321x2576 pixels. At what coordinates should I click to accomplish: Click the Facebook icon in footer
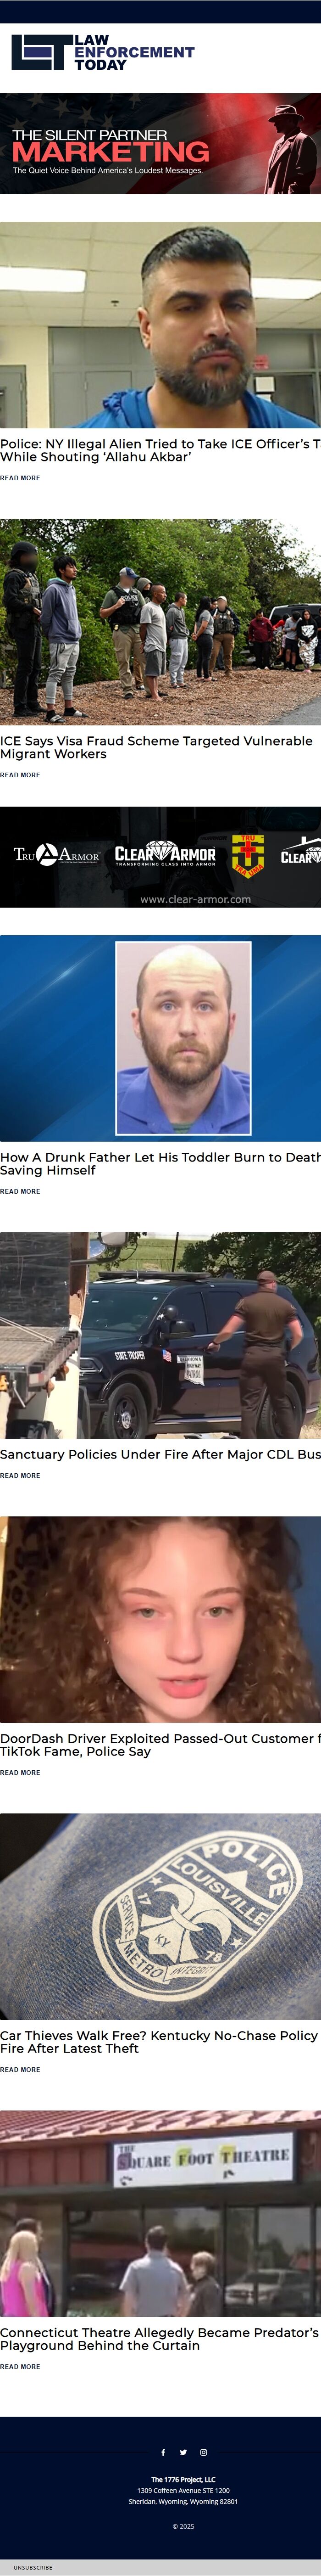point(163,2452)
